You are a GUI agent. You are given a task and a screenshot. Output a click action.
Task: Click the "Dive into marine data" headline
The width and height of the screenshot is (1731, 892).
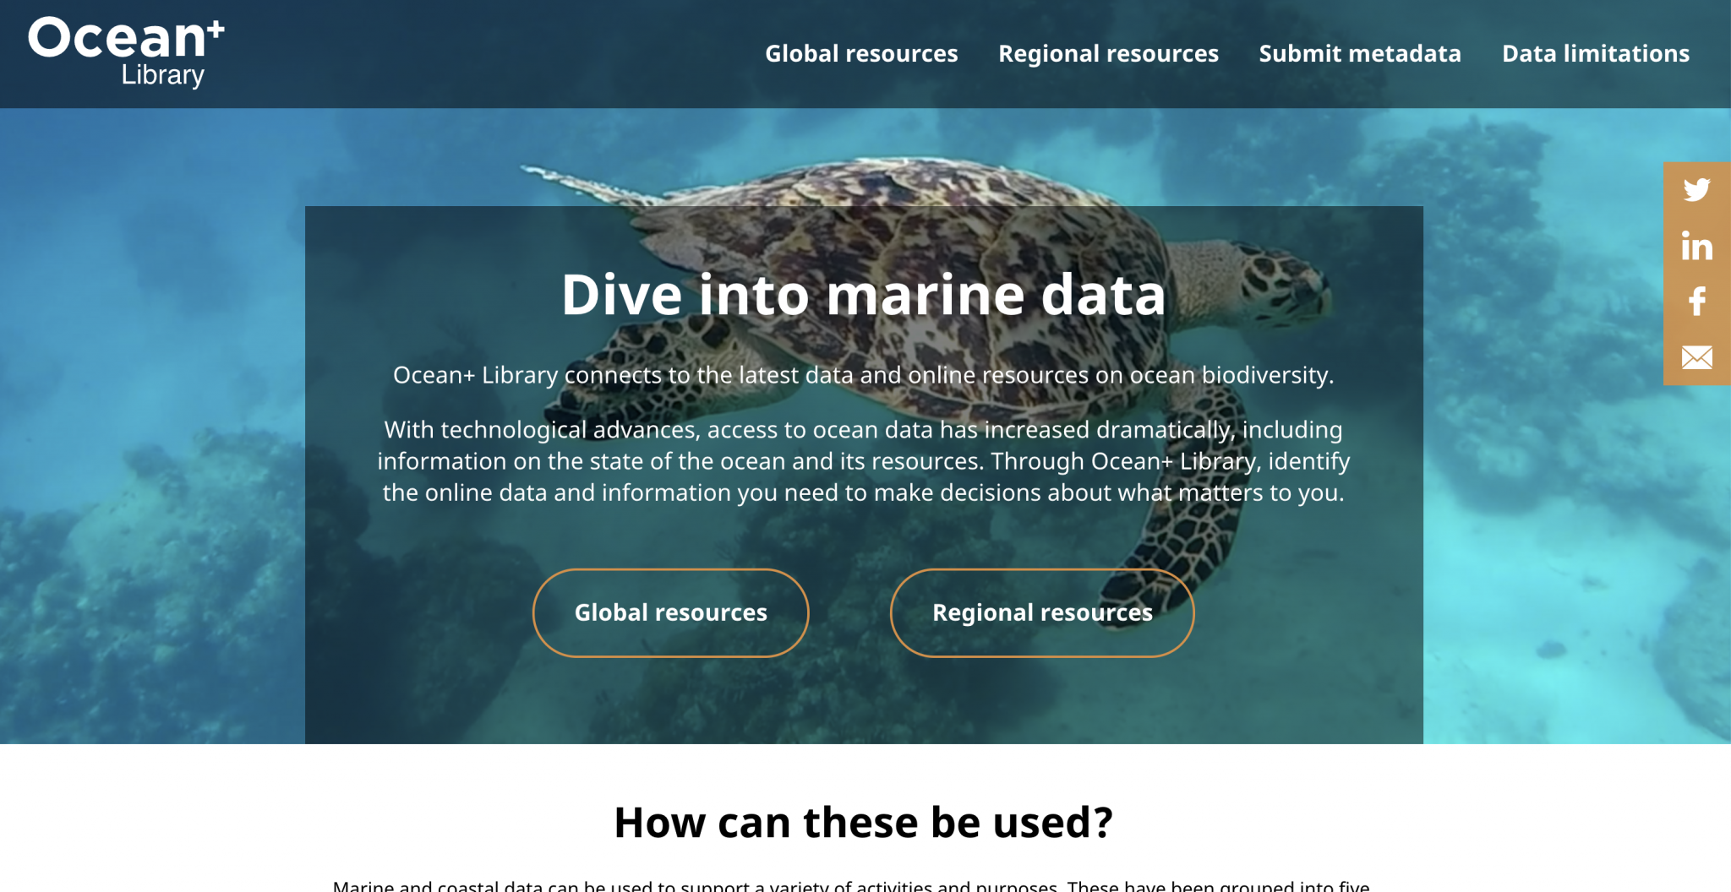(x=863, y=295)
